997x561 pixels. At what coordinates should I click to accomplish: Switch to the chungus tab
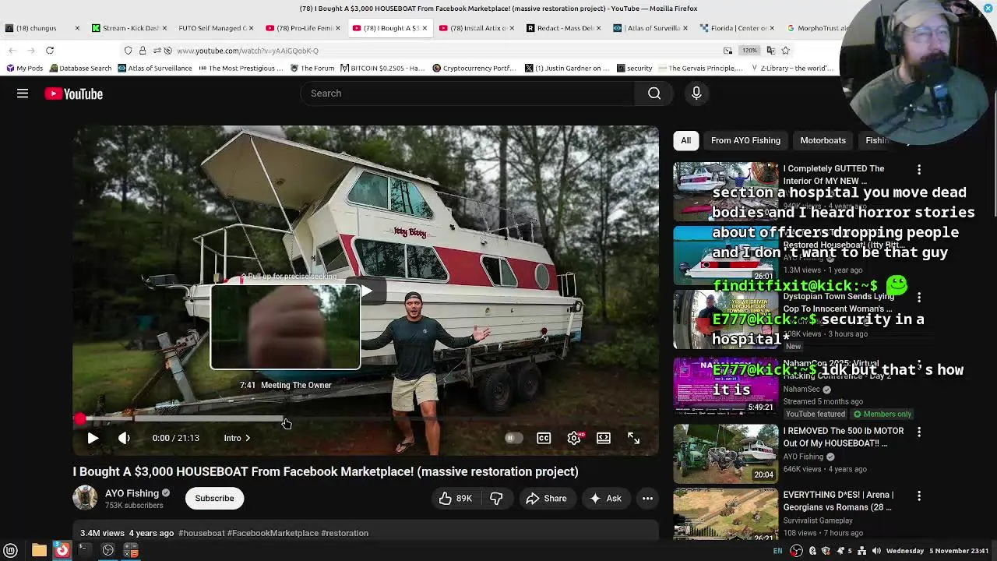(37, 28)
